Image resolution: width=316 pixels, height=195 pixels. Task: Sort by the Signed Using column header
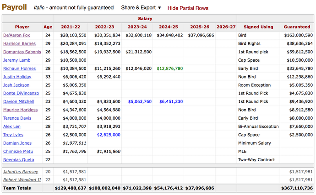[258, 27]
